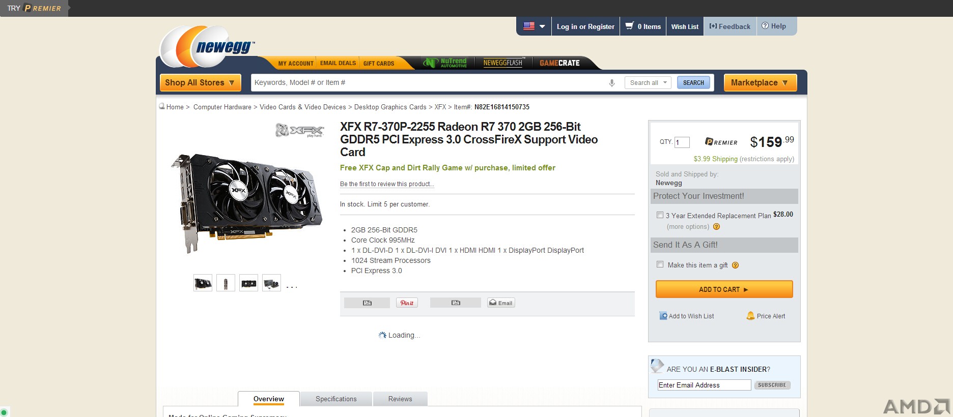Click the NeweggFlash logo

[503, 63]
